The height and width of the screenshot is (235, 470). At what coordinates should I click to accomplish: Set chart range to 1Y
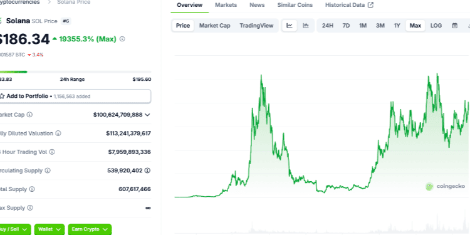[397, 26]
